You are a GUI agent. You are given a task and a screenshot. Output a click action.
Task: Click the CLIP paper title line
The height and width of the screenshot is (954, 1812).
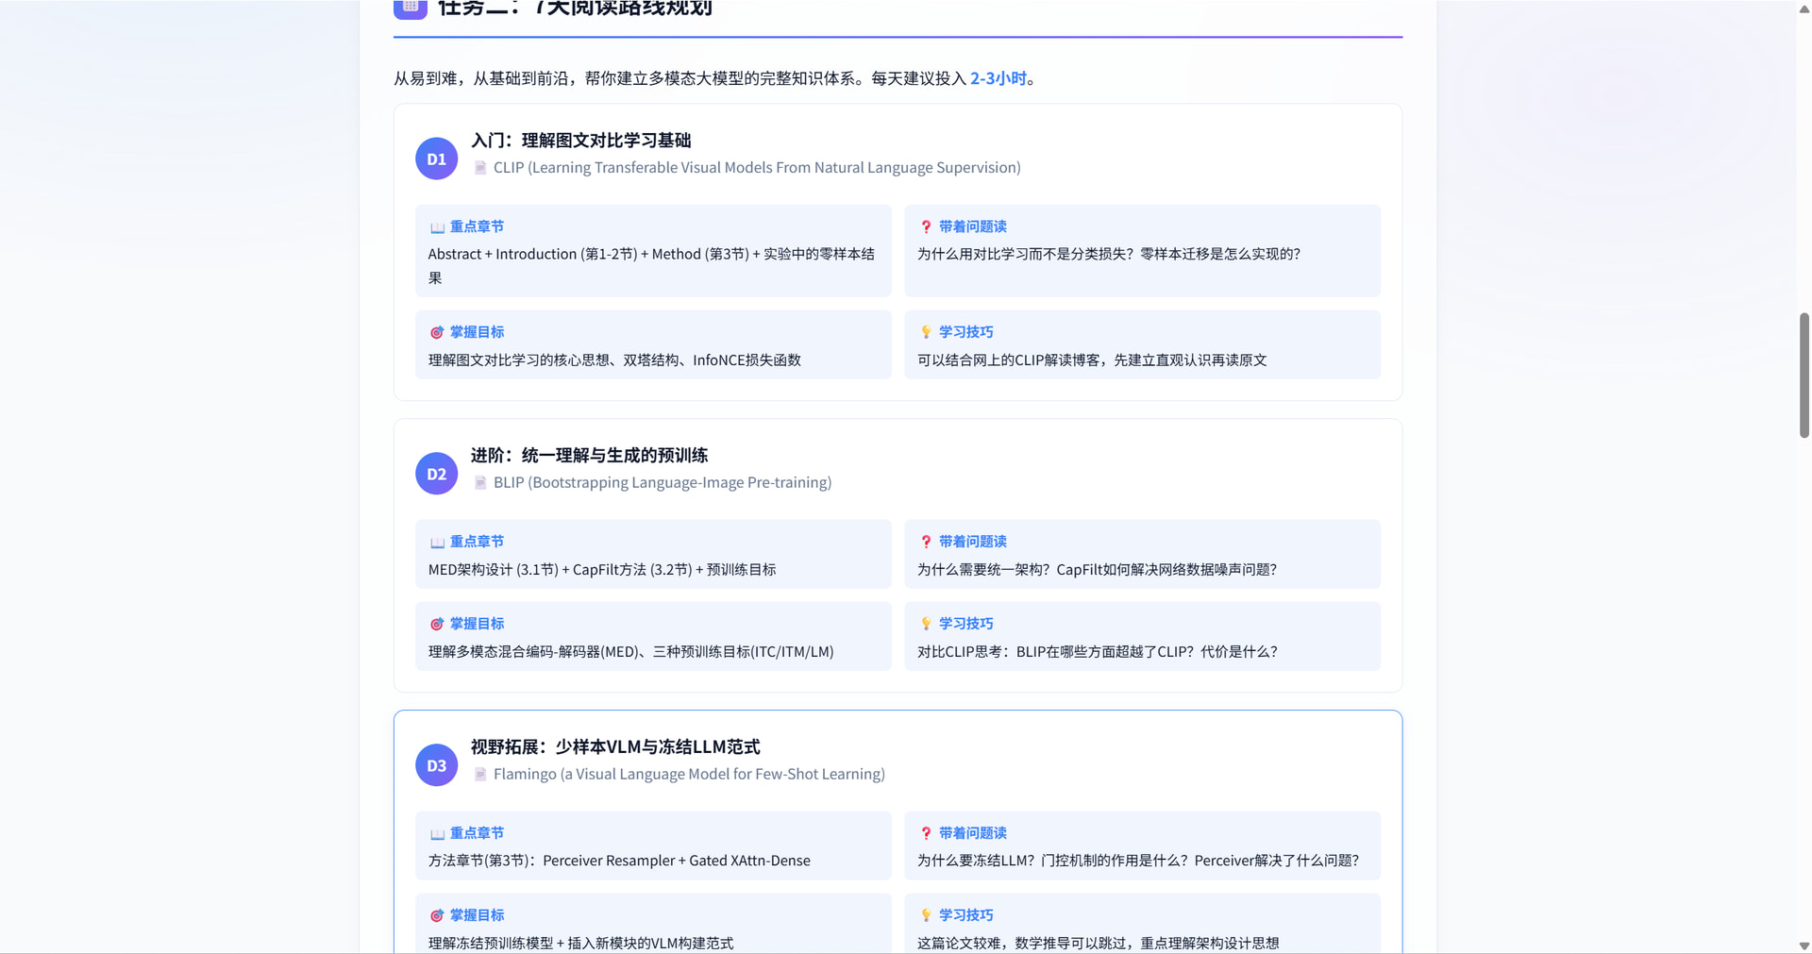click(x=757, y=168)
